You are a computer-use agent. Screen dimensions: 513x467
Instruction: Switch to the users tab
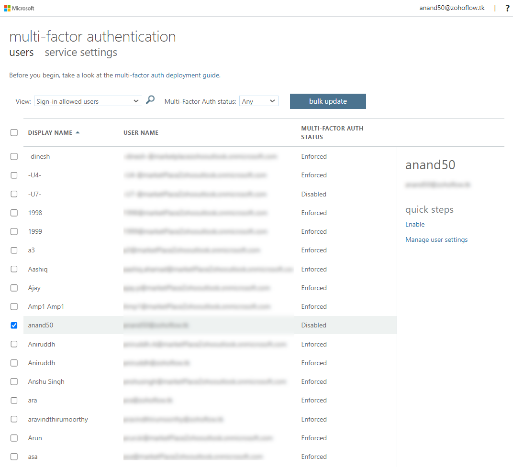21,53
